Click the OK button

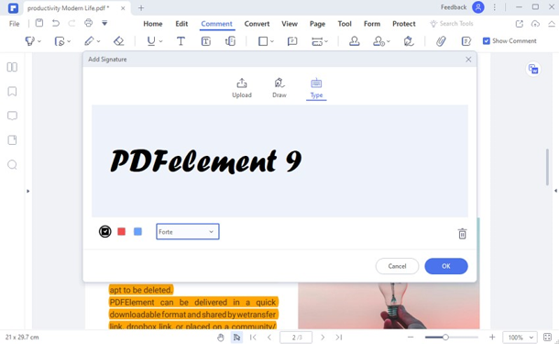click(x=446, y=266)
